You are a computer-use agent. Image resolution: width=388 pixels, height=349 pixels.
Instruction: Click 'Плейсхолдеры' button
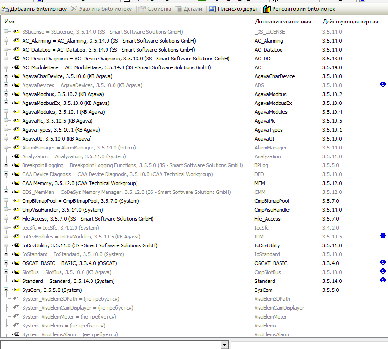233,9
